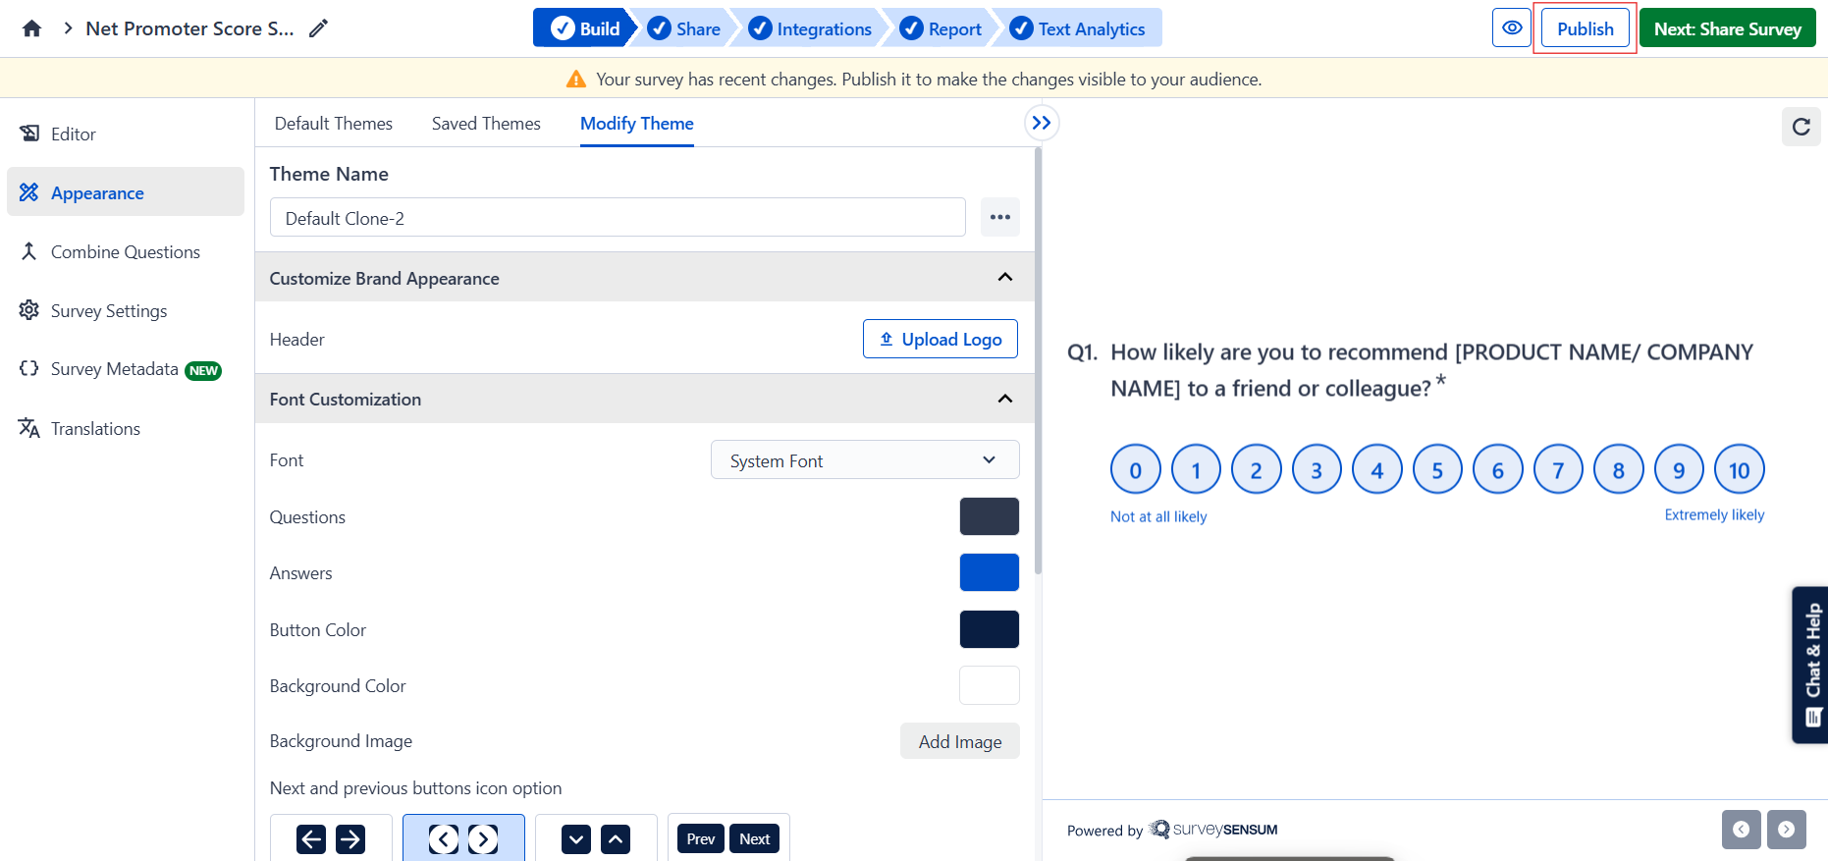Collapse theme panel with double-arrow icon
Image resolution: width=1828 pixels, height=861 pixels.
pos(1042,123)
